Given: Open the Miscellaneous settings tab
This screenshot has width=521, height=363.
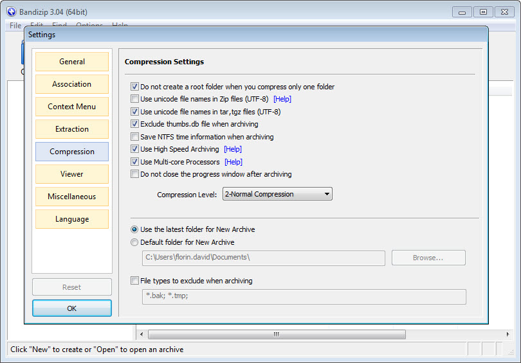Looking at the screenshot, I should pyautogui.click(x=72, y=197).
